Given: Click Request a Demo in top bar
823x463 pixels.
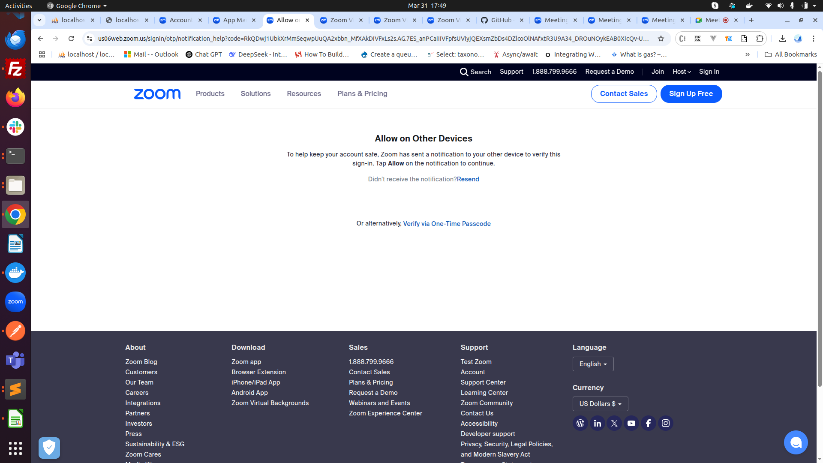Looking at the screenshot, I should [x=610, y=72].
